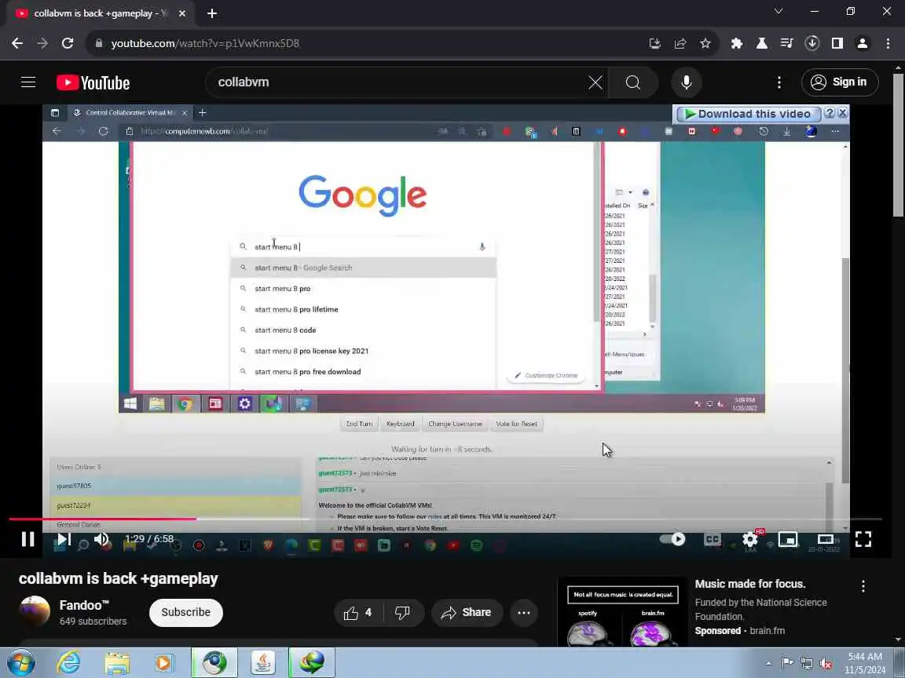Open Windows Explorer folder on taskbar

click(x=117, y=662)
